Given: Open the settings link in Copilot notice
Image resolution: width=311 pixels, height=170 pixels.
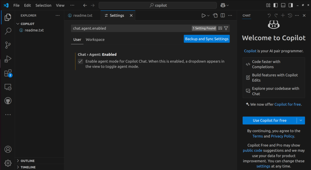Looking at the screenshot, I should point(263,166).
